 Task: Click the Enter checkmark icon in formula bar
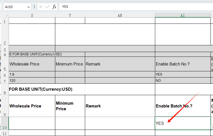click(47, 7)
